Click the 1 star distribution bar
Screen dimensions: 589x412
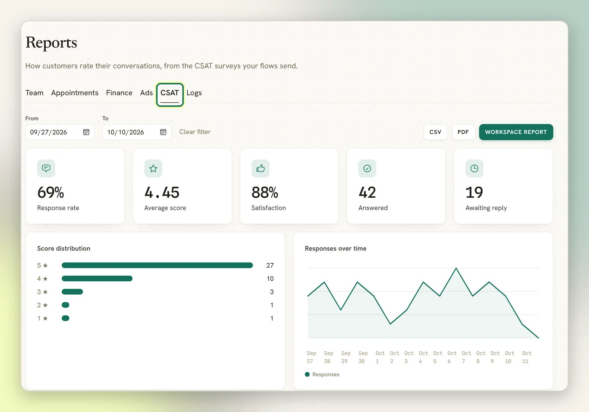(x=66, y=318)
